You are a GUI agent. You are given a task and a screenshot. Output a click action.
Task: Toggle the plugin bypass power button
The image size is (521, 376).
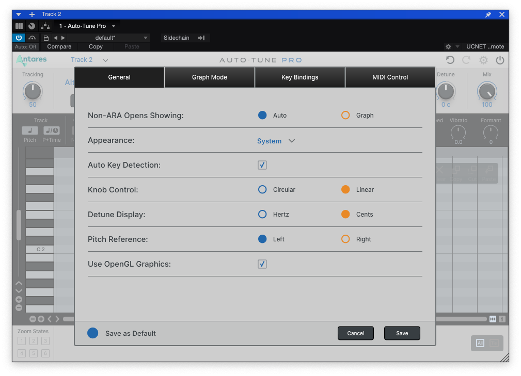coord(19,38)
